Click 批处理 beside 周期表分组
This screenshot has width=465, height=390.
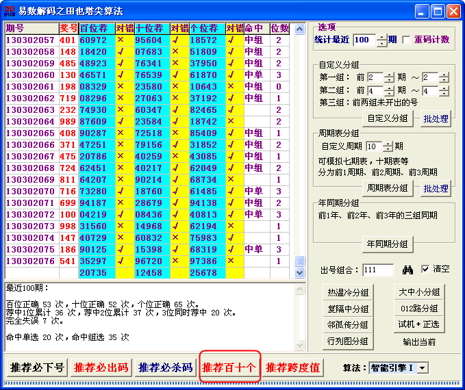click(436, 189)
